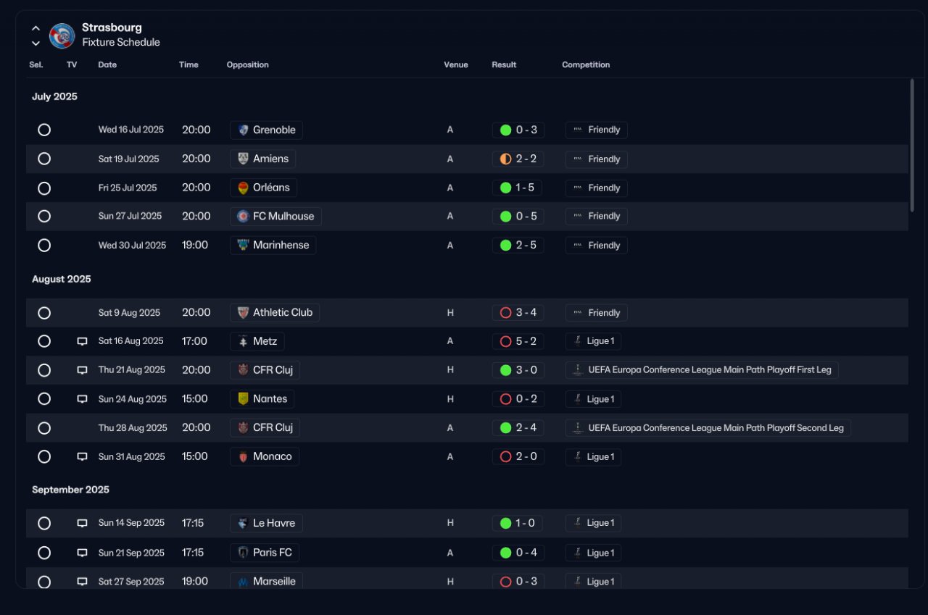
Task: Click the TV icon for the Metz match
Action: tap(83, 341)
